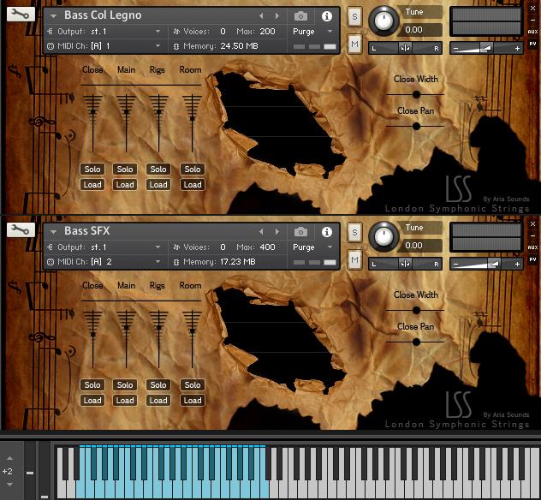Image resolution: width=541 pixels, height=500 pixels.
Task: Load Rigs mic samples in Bass SFX
Action: click(x=158, y=401)
